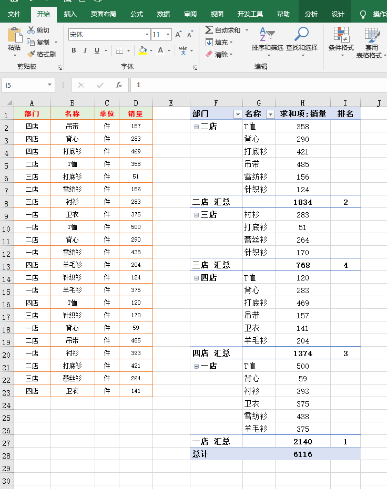The image size is (387, 489).
Task: Click the increase font size icon
Action: pos(178,34)
